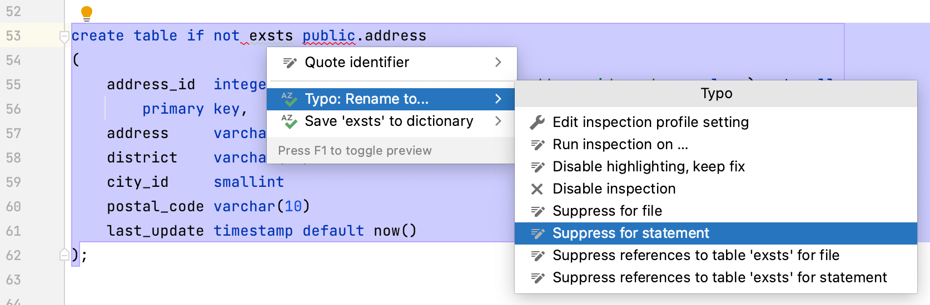Click the spellcheck icon beside Typo: Rename to
The image size is (930, 305).
tap(289, 99)
